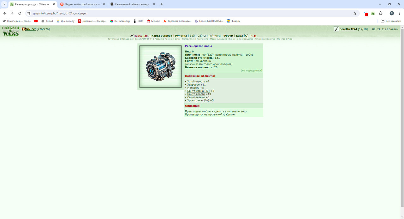Image resolution: width=404 pixels, height=219 pixels.
Task: Open База [G] in the menu
Action: click(242, 36)
